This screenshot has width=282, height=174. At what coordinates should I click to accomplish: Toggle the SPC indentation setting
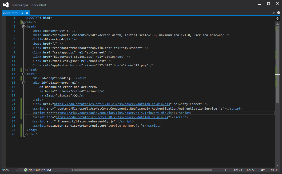pyautogui.click(x=263, y=170)
